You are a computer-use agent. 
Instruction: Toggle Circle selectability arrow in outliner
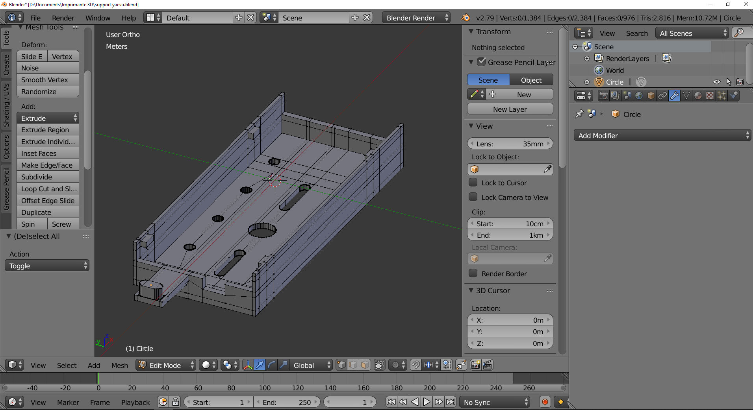click(729, 82)
